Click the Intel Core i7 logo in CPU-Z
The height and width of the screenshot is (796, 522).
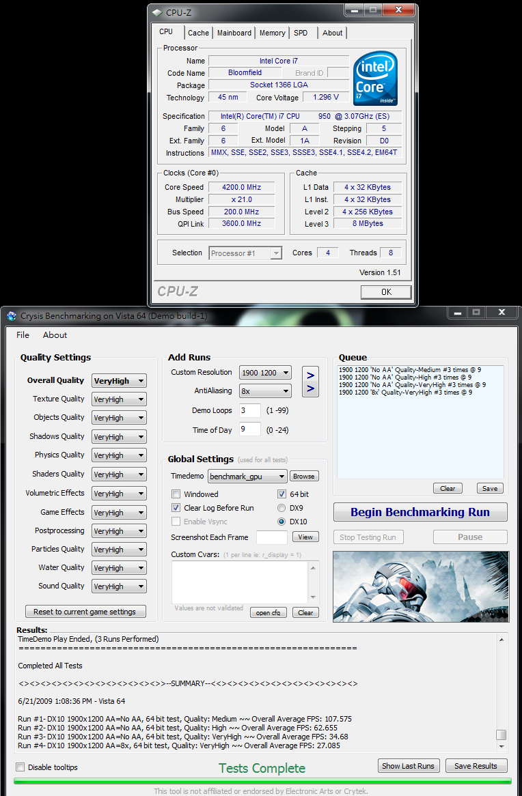click(x=375, y=79)
